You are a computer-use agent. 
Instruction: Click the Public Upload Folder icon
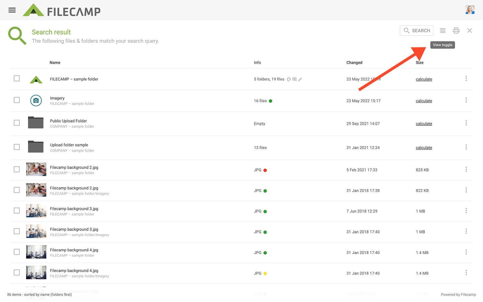[36, 122]
